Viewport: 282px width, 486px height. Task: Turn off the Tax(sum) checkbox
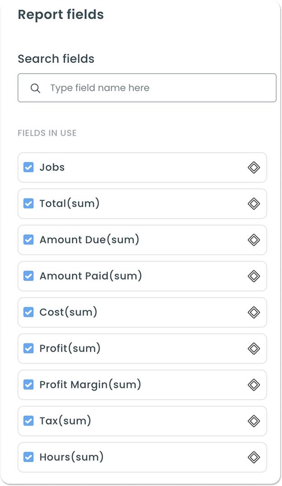coord(28,421)
